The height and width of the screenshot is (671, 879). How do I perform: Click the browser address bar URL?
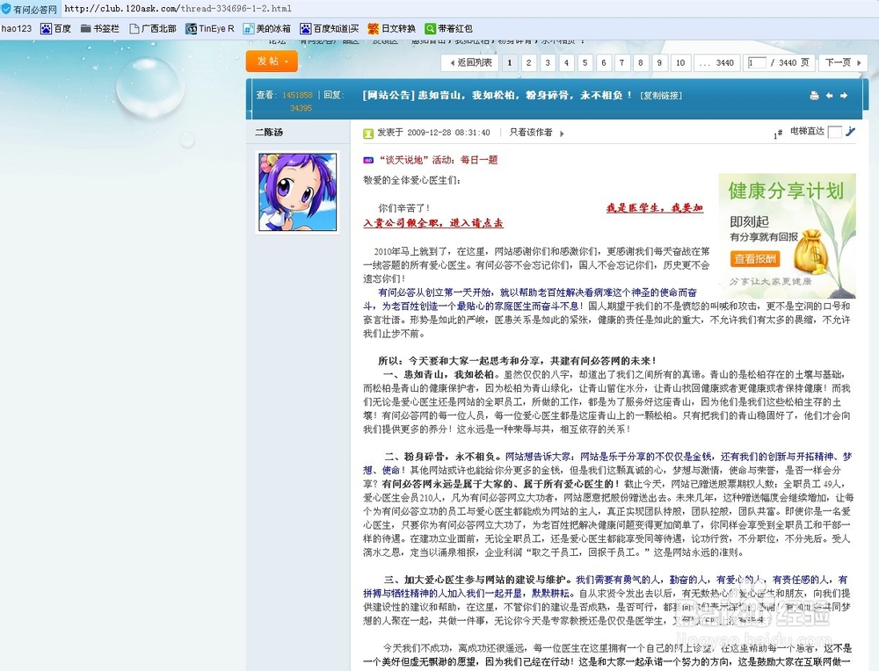(178, 9)
